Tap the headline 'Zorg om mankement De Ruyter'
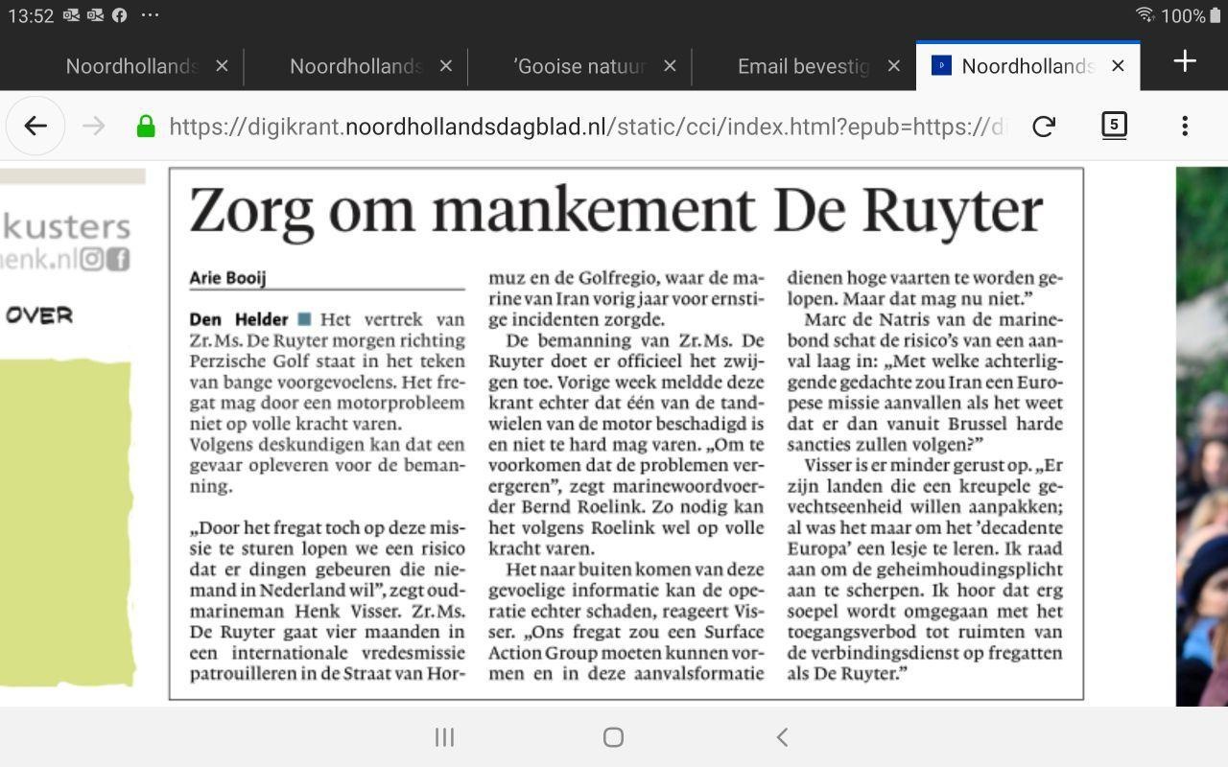Screen dimensions: 1228x767 coord(616,210)
